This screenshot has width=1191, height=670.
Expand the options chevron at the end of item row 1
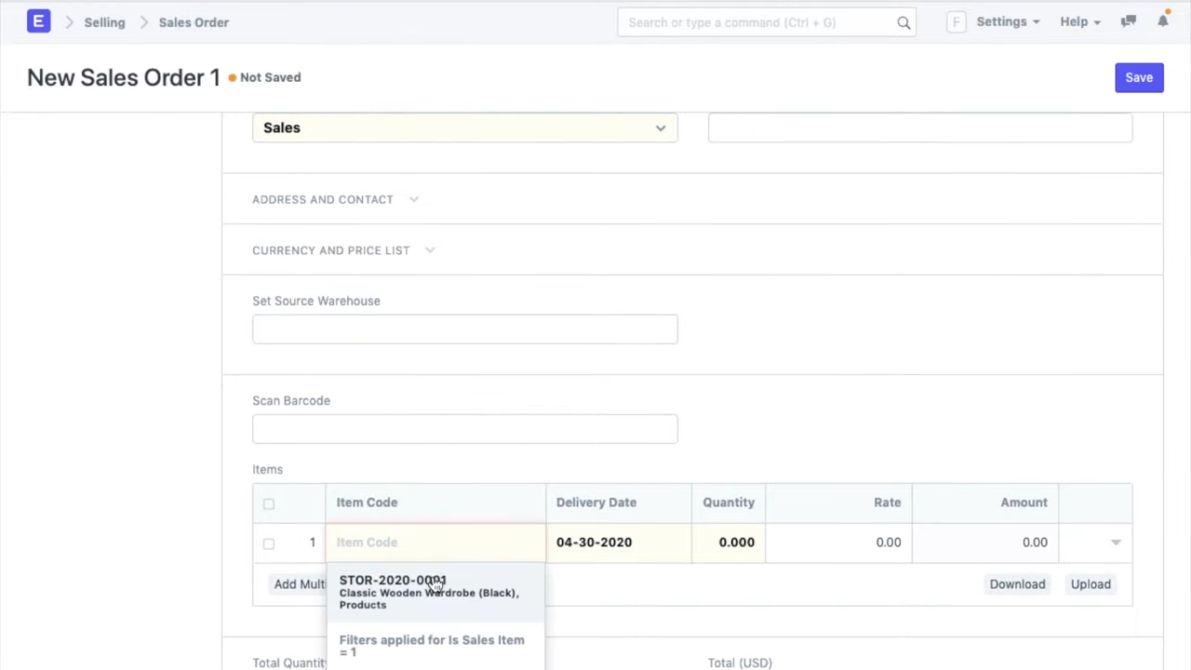1115,542
